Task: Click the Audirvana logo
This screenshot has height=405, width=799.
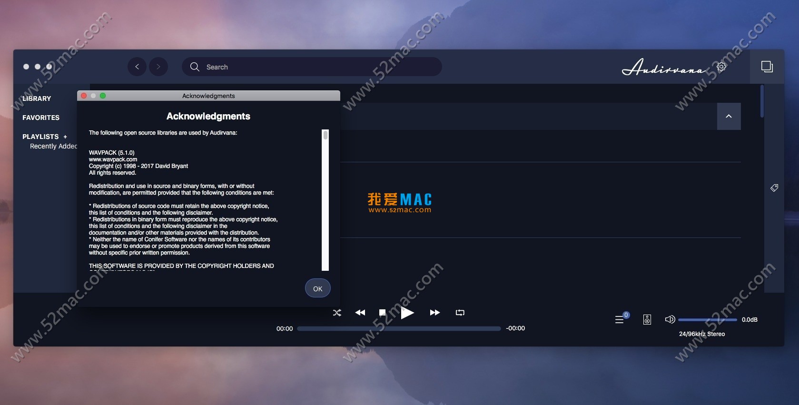Action: [x=664, y=67]
